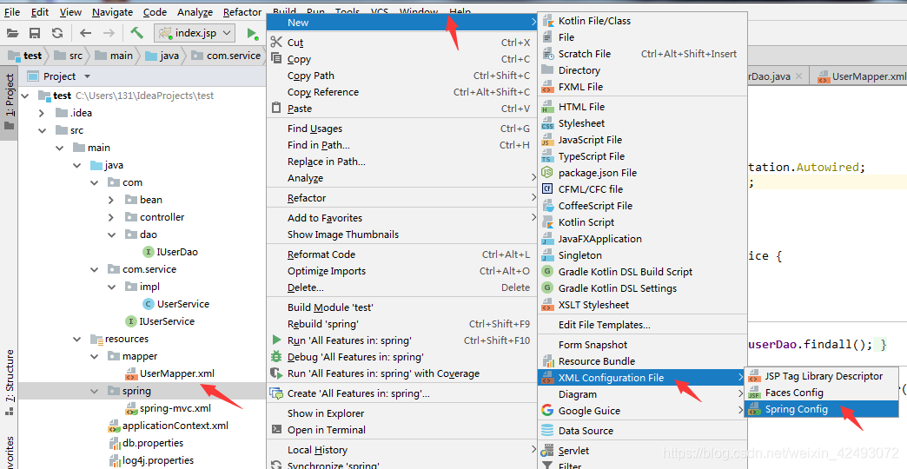Open the index.jsp run configuration dropdown
This screenshot has width=907, height=469.
pyautogui.click(x=195, y=33)
